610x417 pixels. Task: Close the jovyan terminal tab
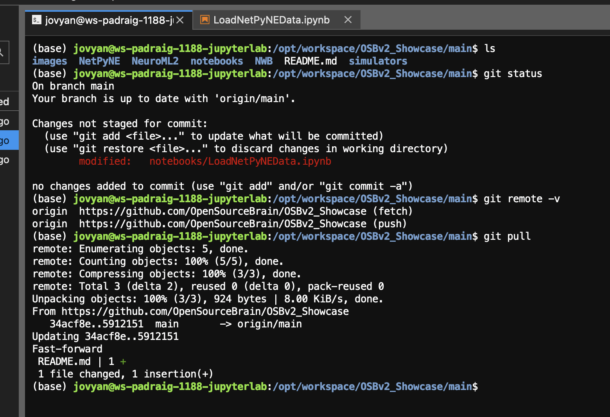click(x=180, y=20)
